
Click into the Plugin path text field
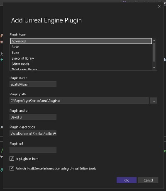click(x=79, y=101)
